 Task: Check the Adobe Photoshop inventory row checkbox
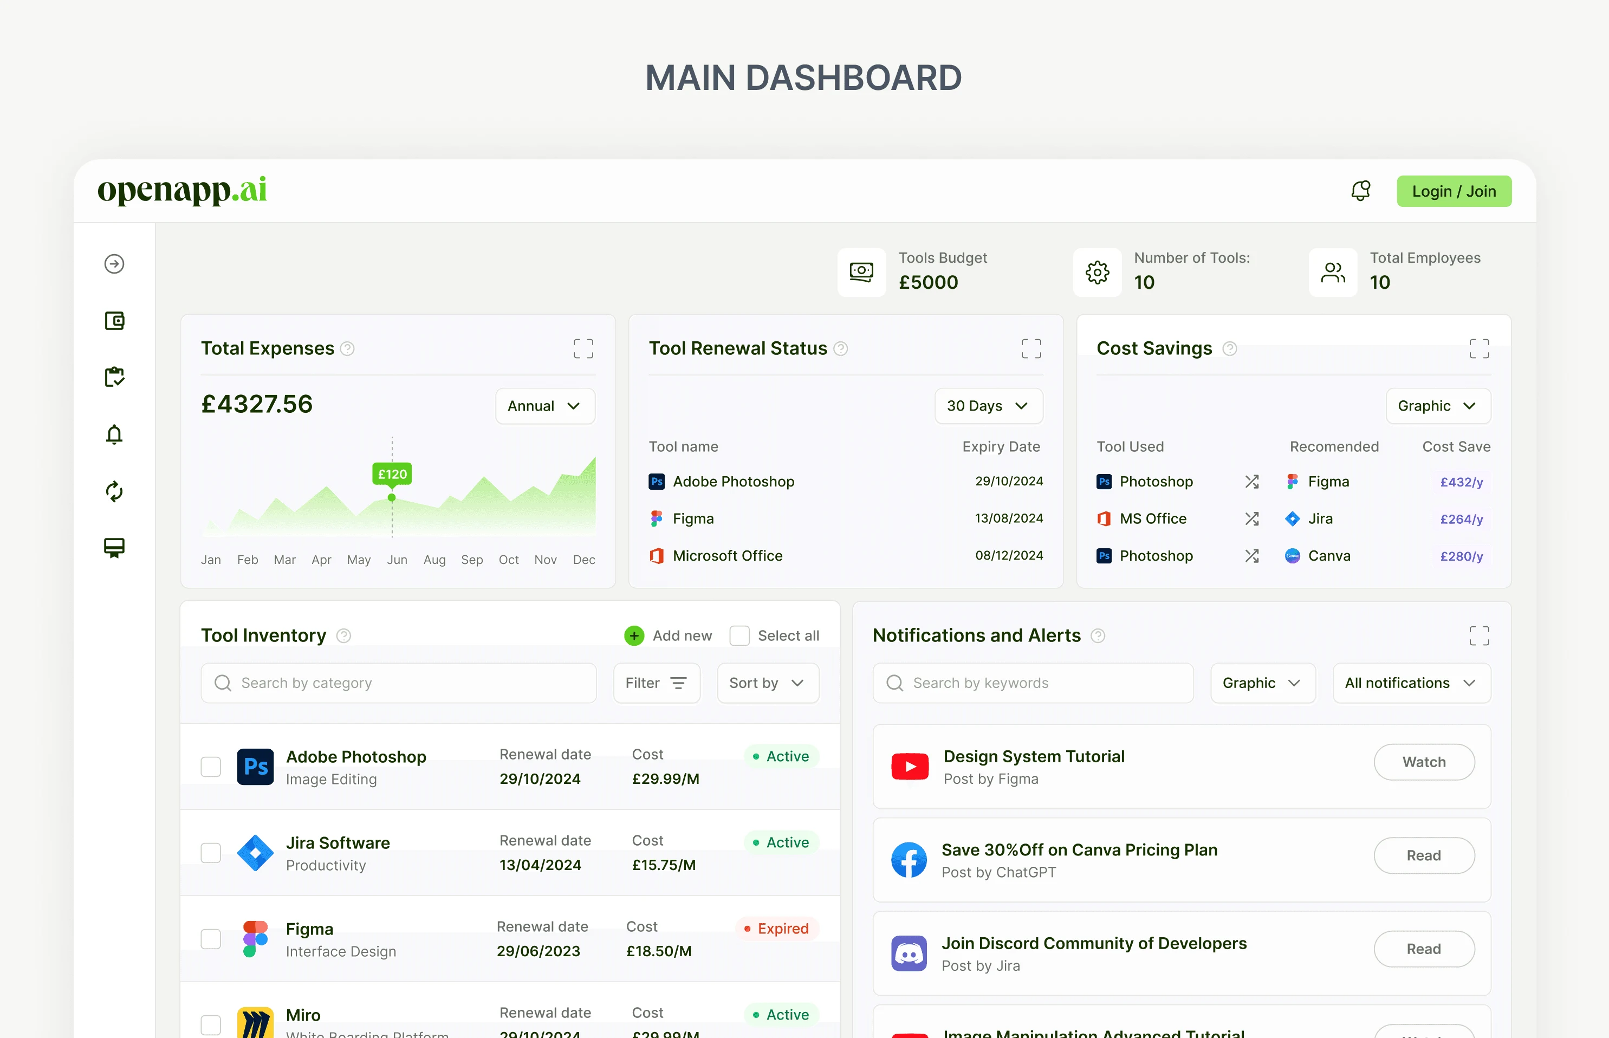(211, 767)
